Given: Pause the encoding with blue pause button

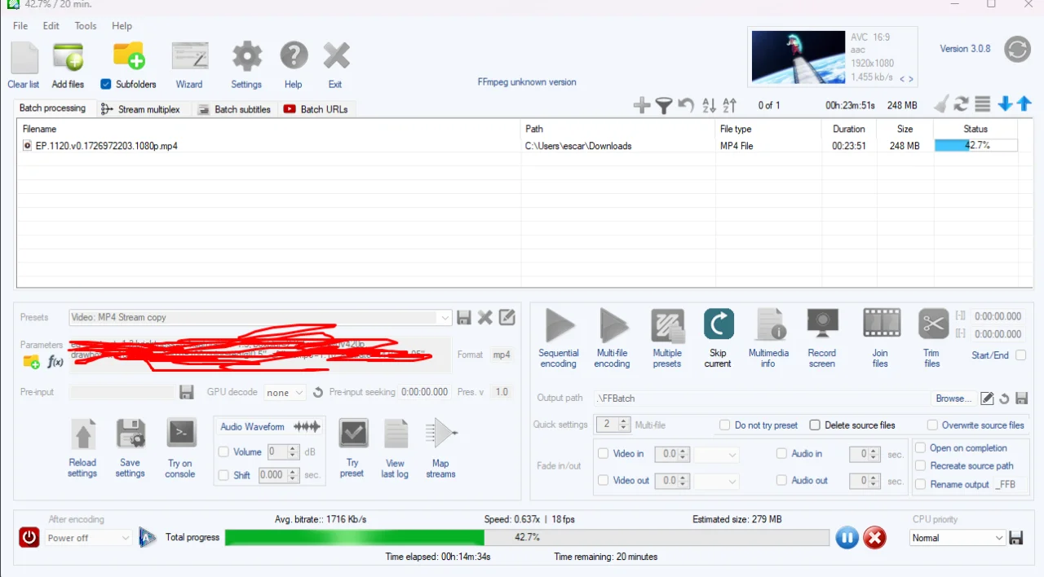Looking at the screenshot, I should (x=847, y=537).
